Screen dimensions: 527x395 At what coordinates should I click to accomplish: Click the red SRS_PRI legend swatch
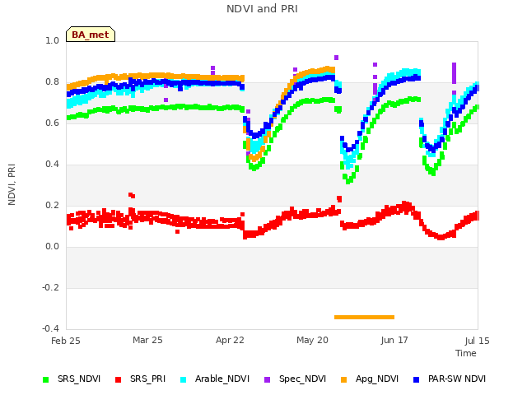(x=118, y=379)
